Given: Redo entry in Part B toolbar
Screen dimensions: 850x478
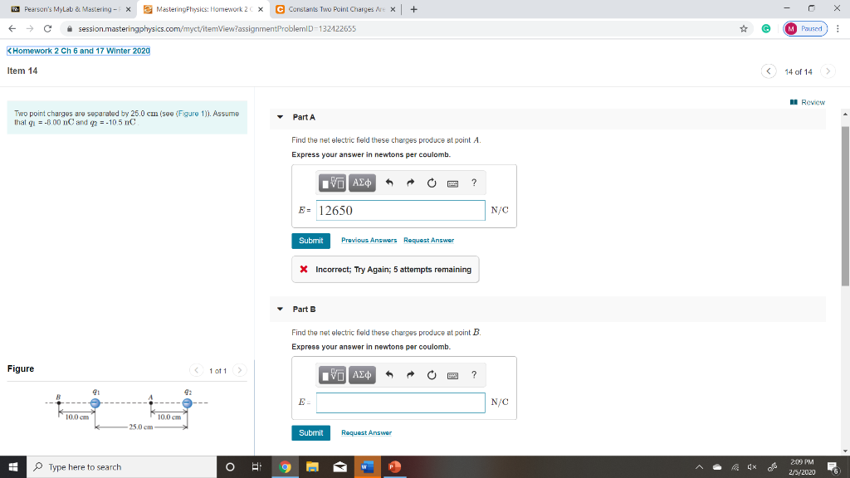Looking at the screenshot, I should coord(410,375).
